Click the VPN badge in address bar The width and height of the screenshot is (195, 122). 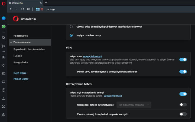(38, 9)
